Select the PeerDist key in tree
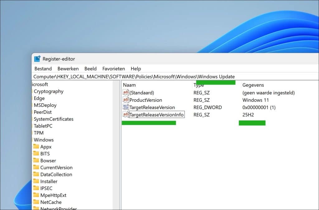Image resolution: width=319 pixels, height=210 pixels. (x=43, y=112)
